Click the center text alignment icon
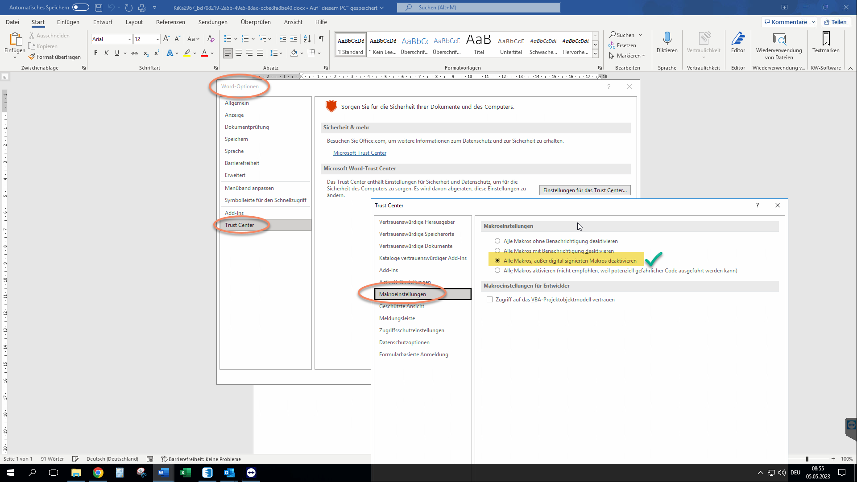This screenshot has width=857, height=482. 239,53
